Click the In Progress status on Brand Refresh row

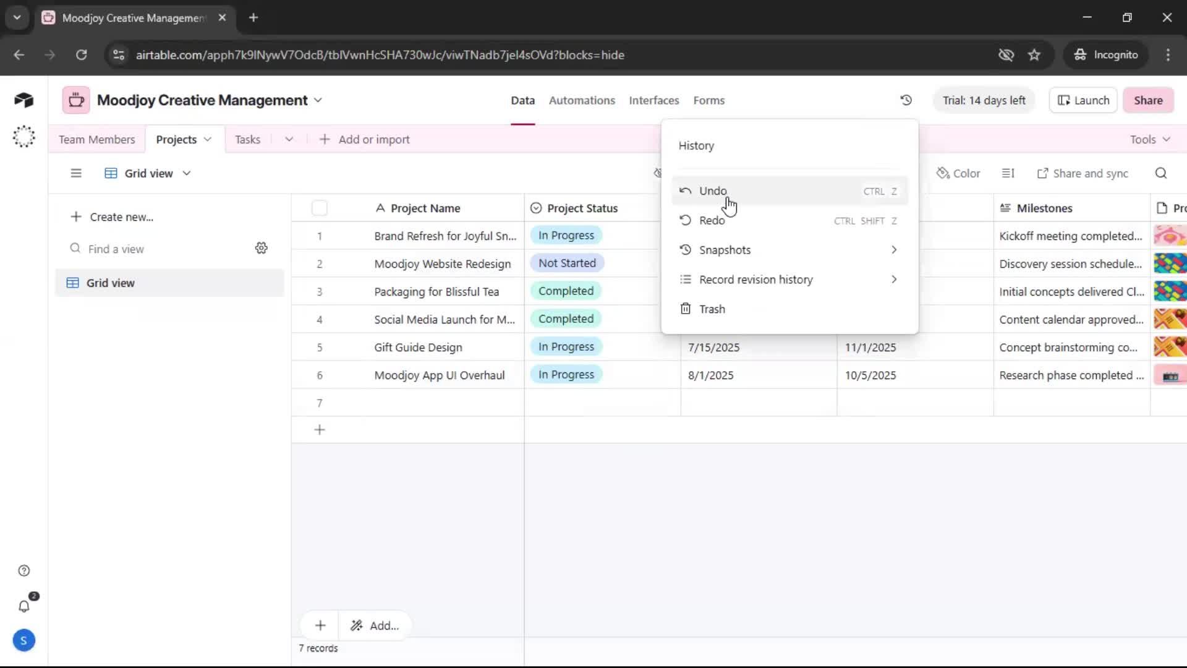[x=566, y=235]
